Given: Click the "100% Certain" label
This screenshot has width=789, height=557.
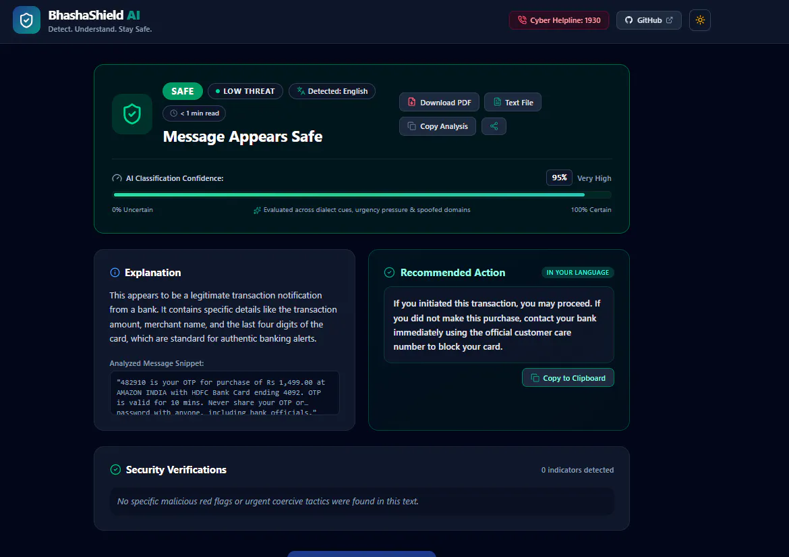Looking at the screenshot, I should (591, 209).
